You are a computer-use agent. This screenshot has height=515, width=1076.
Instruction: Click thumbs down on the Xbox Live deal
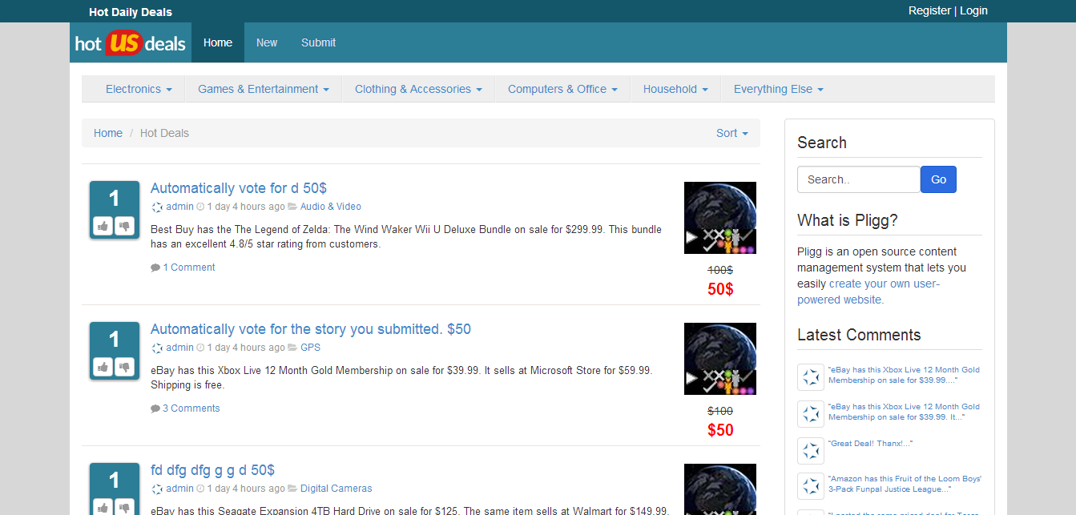point(124,368)
